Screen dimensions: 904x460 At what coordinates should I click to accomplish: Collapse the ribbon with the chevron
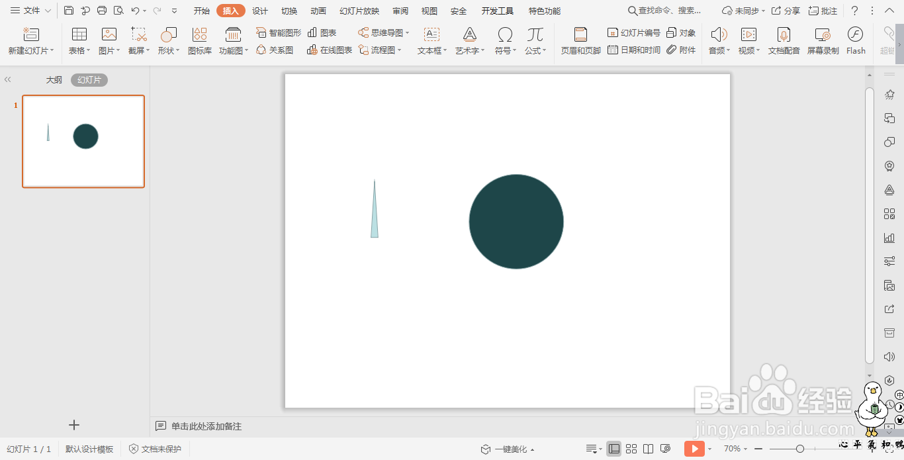click(889, 11)
